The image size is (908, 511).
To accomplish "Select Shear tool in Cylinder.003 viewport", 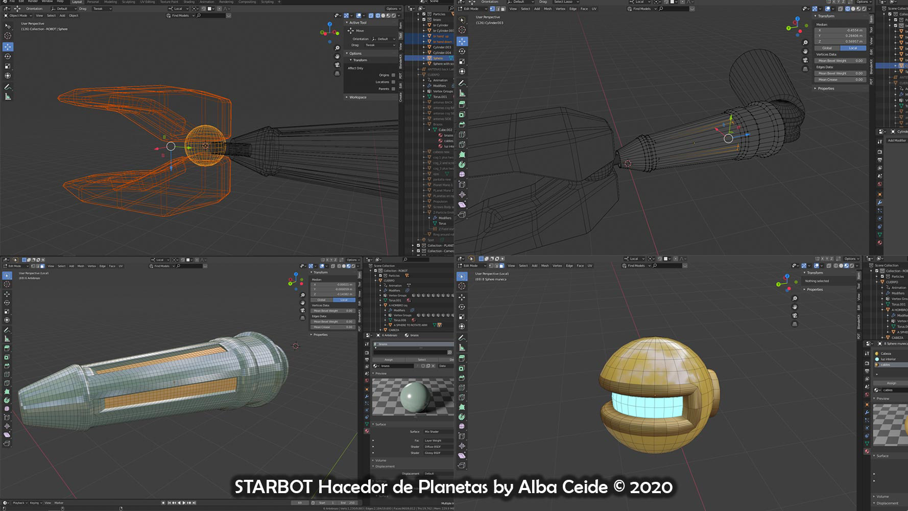I will point(462,204).
